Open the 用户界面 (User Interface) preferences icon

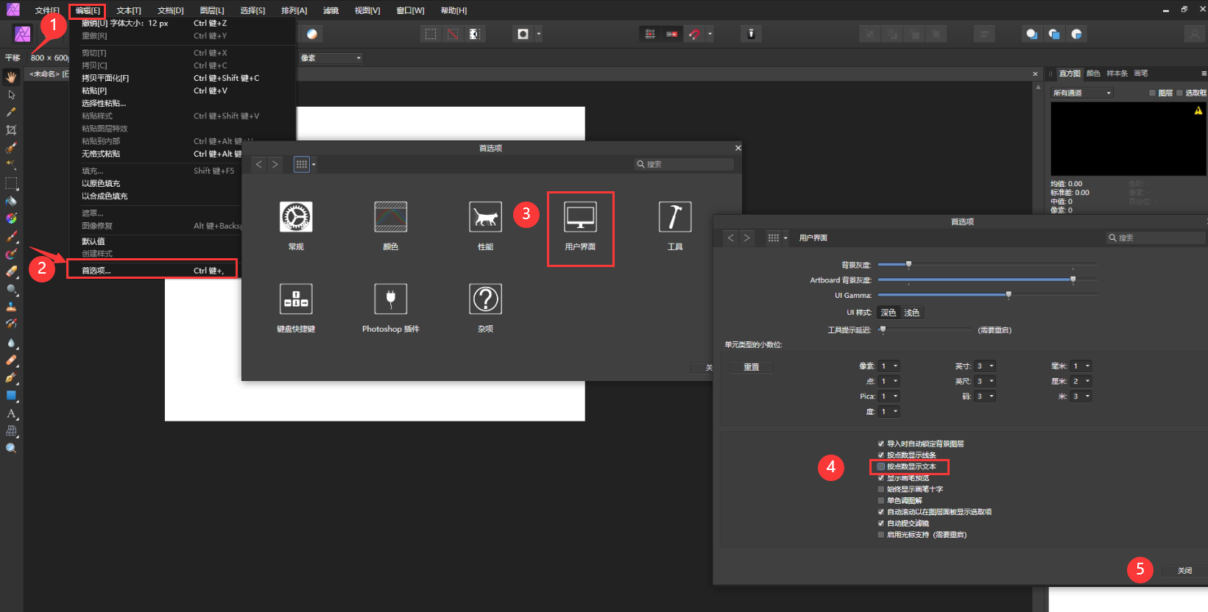pyautogui.click(x=580, y=217)
